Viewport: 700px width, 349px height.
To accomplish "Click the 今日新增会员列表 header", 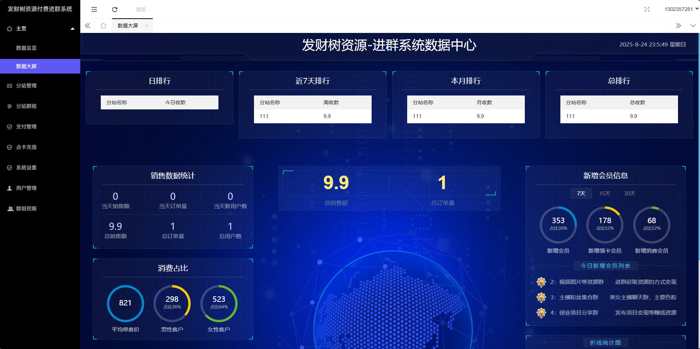I will click(605, 266).
